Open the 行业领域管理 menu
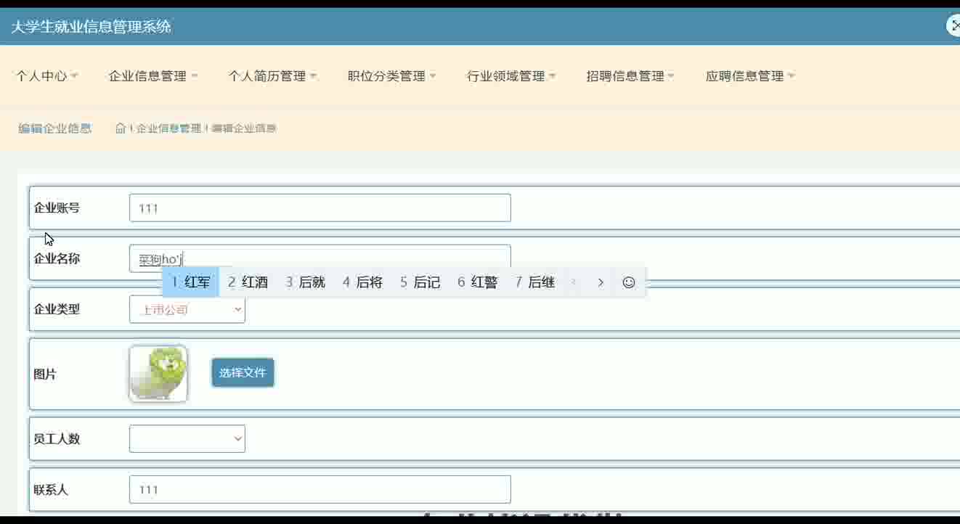The image size is (960, 524). 511,75
